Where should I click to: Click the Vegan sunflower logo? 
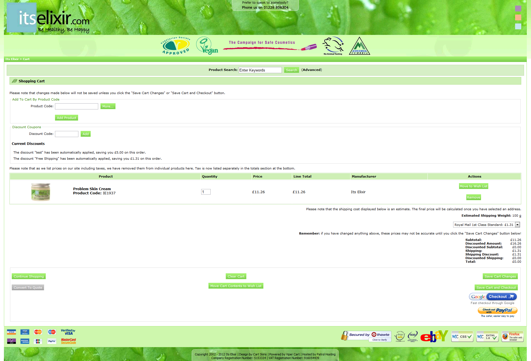tap(206, 46)
